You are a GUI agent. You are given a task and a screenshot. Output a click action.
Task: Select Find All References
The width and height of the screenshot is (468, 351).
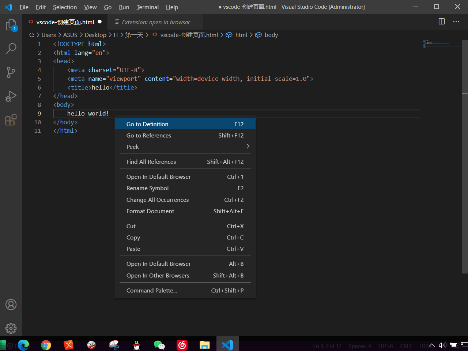coord(185,162)
